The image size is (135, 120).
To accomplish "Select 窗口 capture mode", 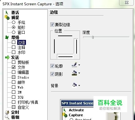I will click(13, 32).
